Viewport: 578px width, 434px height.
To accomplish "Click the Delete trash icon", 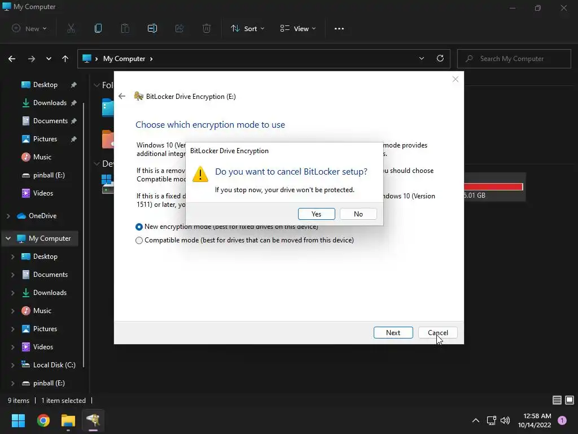I will click(207, 28).
